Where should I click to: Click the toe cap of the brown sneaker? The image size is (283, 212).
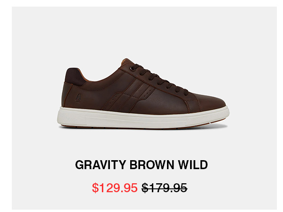click(209, 101)
